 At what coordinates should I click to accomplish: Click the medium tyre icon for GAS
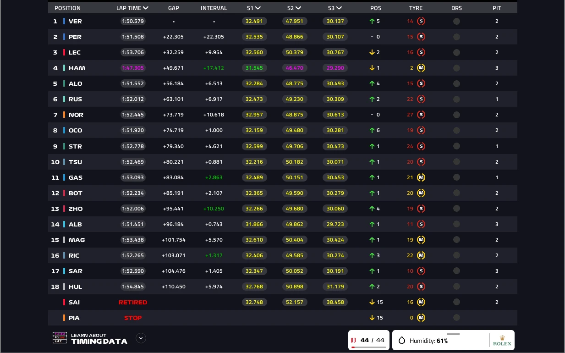pyautogui.click(x=421, y=177)
